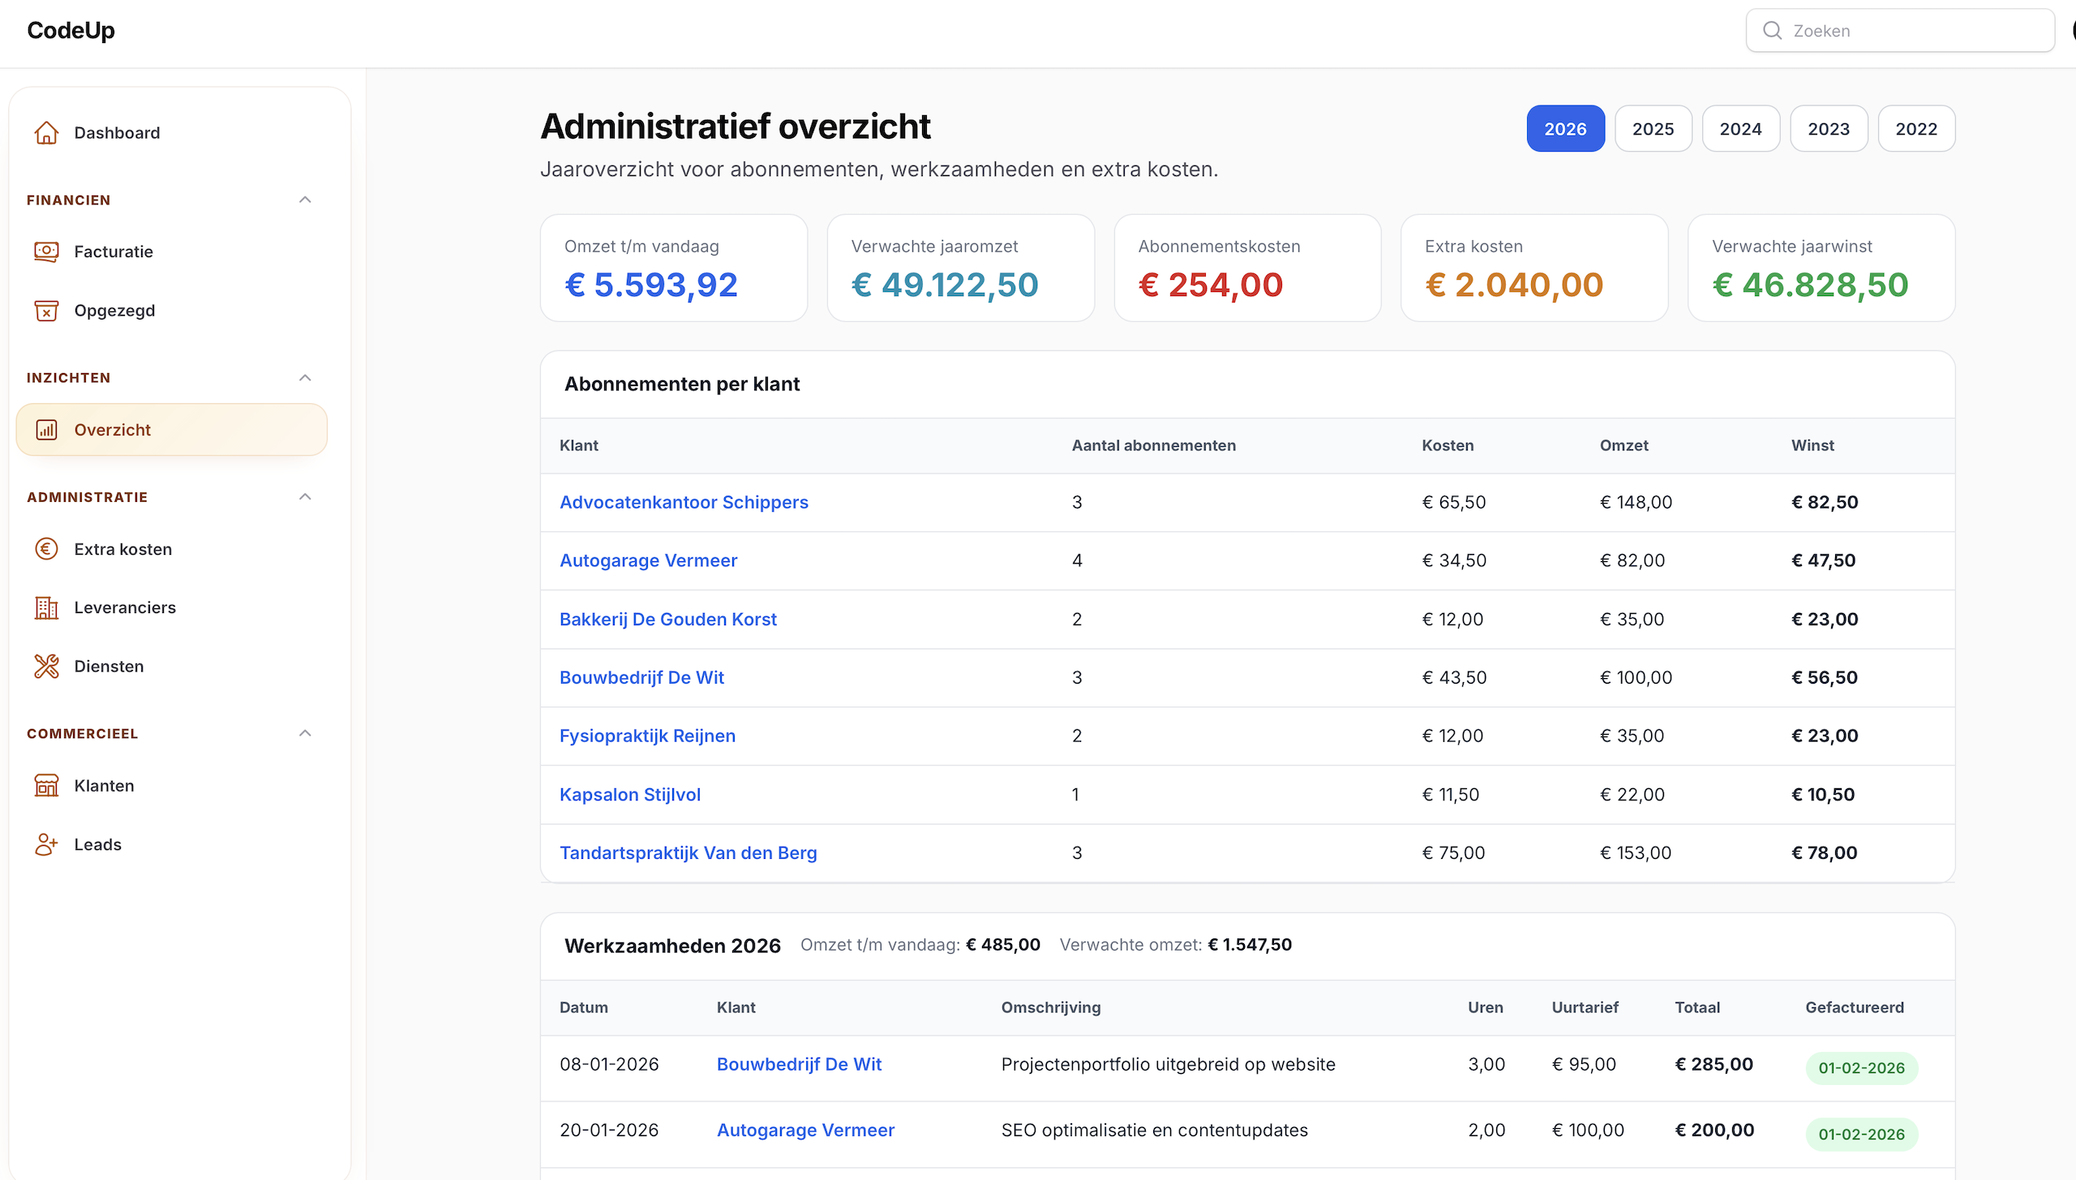Open Tandartspraktijk Van den Berg details
The width and height of the screenshot is (2076, 1180).
coord(688,852)
